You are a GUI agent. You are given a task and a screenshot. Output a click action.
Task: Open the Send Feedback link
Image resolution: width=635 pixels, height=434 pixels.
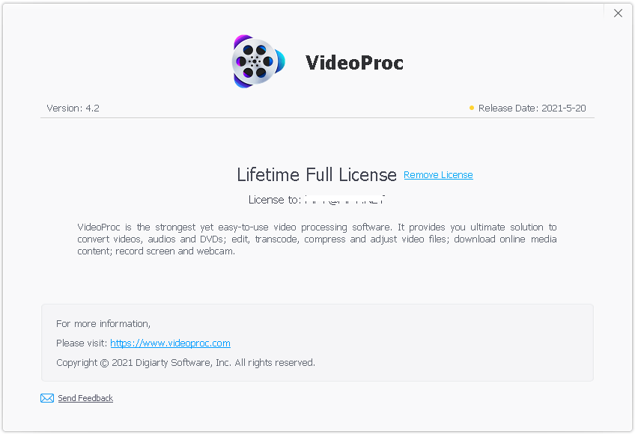85,398
